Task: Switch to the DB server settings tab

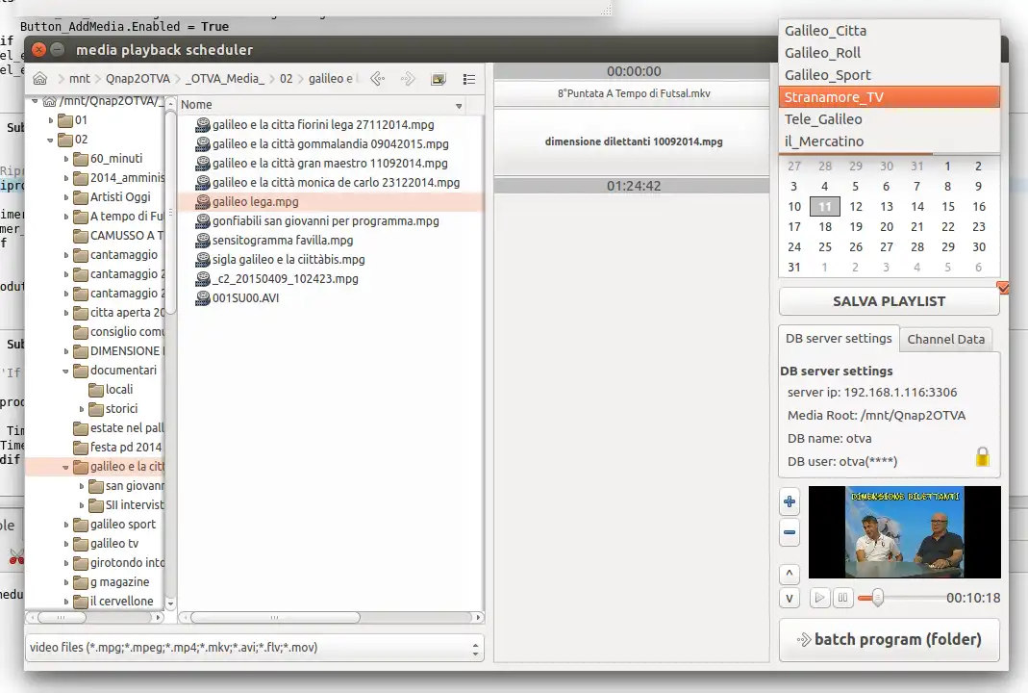Action: click(839, 339)
